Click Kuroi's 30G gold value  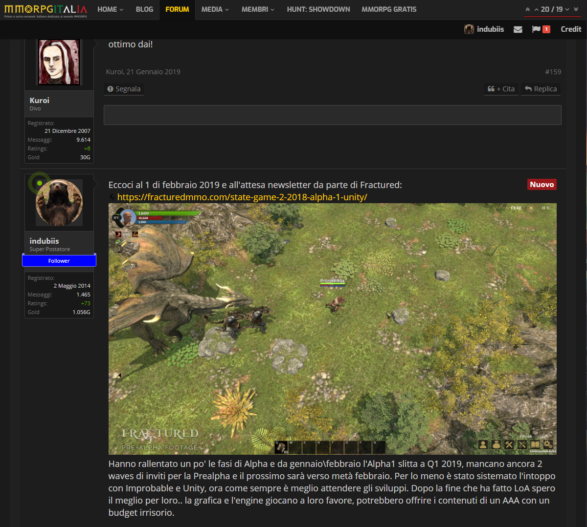[x=85, y=157]
